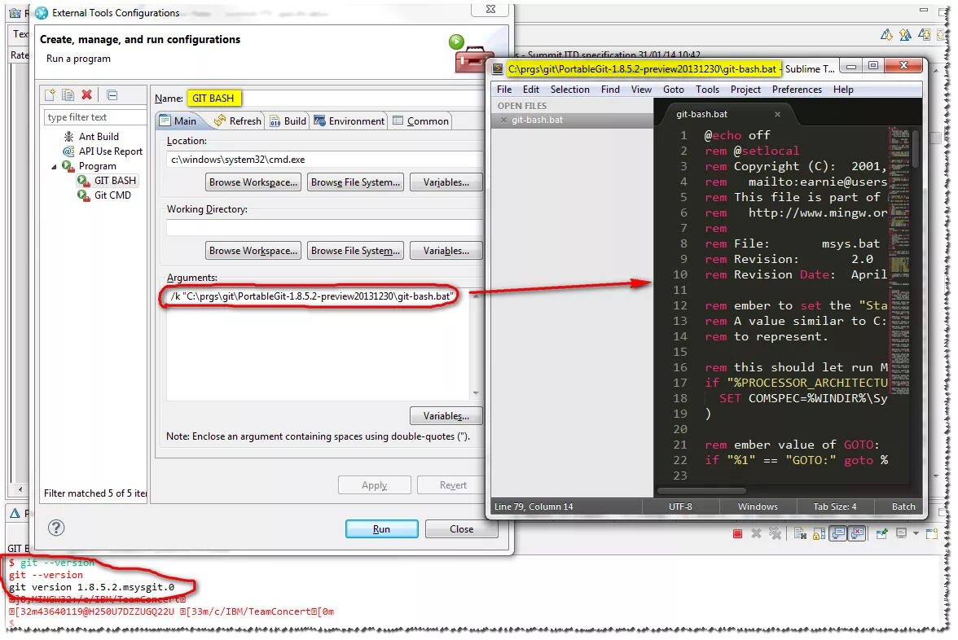Collapse the Program tree node
The width and height of the screenshot is (958, 640).
point(54,167)
